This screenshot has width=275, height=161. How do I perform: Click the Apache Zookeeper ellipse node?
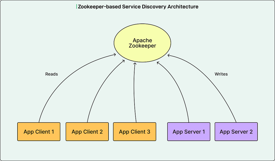coord(142,43)
